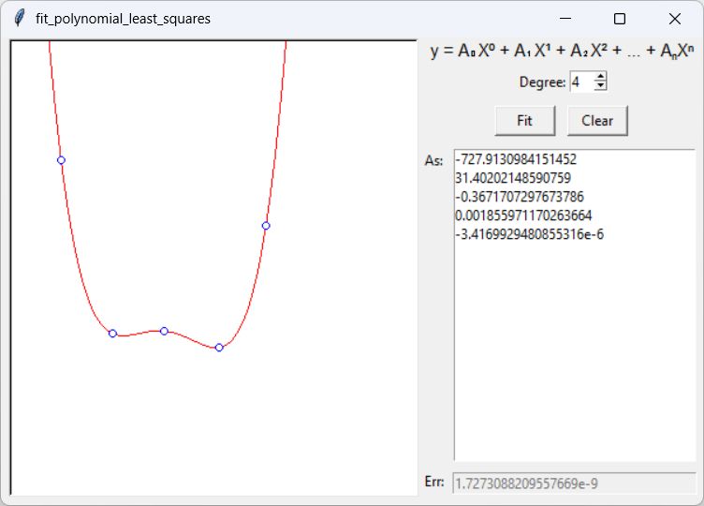Close the fit_polynomial_least_squares window

tap(674, 19)
